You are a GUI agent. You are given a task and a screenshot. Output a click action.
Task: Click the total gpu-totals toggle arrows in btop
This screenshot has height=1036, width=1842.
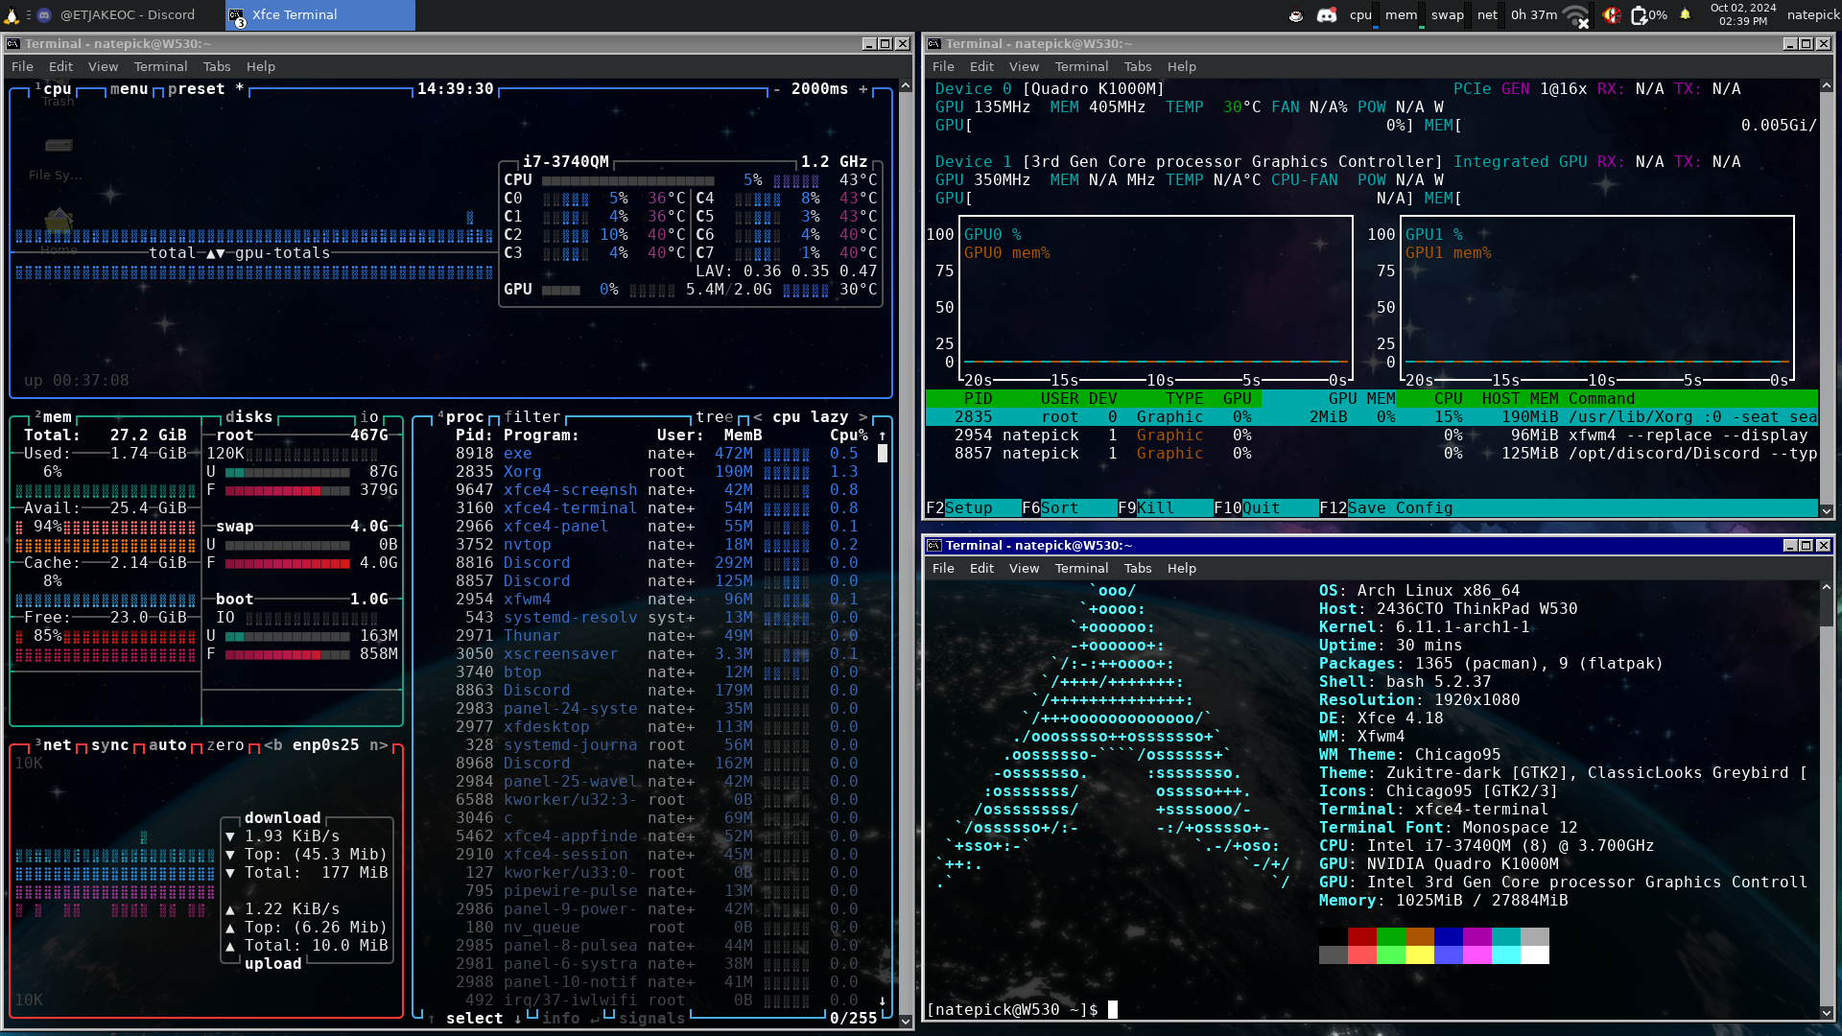216,253
